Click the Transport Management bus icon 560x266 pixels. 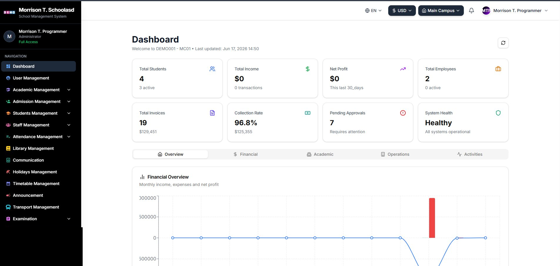click(8, 207)
